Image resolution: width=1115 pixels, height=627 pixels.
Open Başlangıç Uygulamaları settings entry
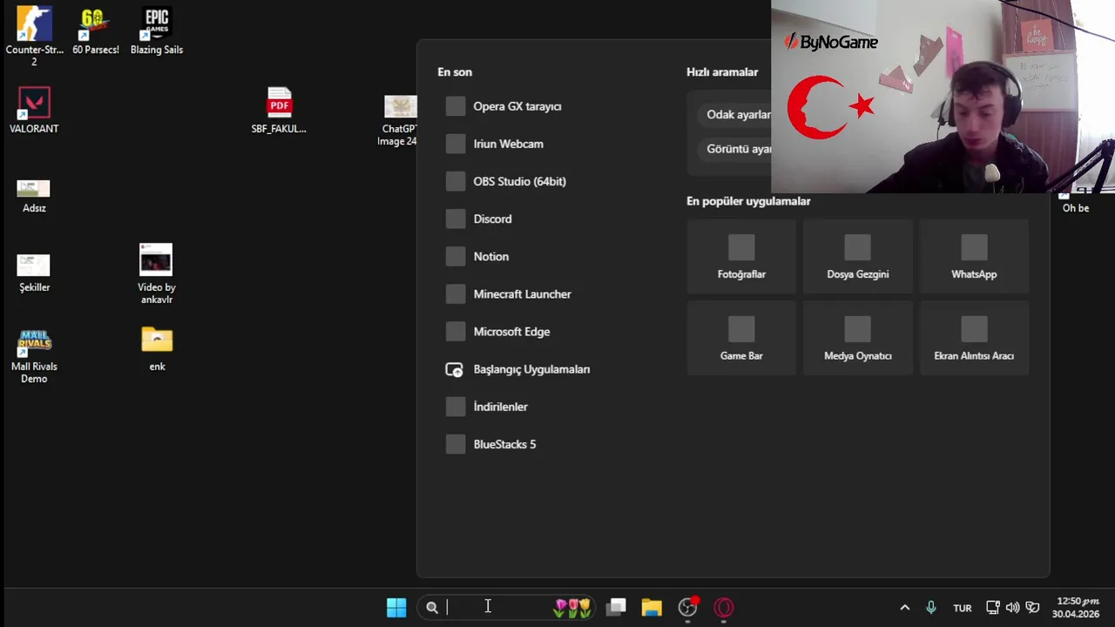[x=547, y=368]
